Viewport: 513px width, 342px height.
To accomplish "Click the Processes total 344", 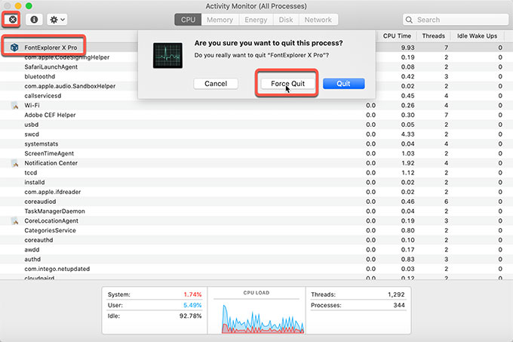I will coord(399,305).
